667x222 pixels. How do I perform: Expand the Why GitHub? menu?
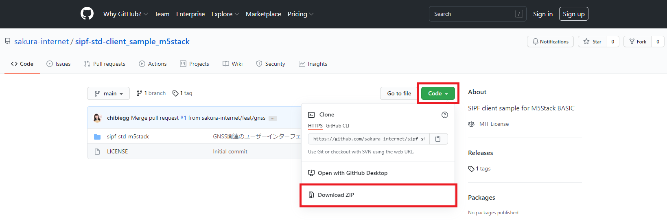pyautogui.click(x=125, y=14)
